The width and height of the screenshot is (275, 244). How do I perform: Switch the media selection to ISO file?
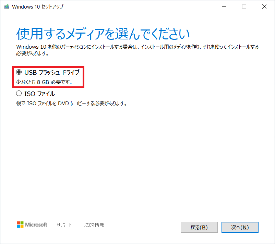(19, 94)
